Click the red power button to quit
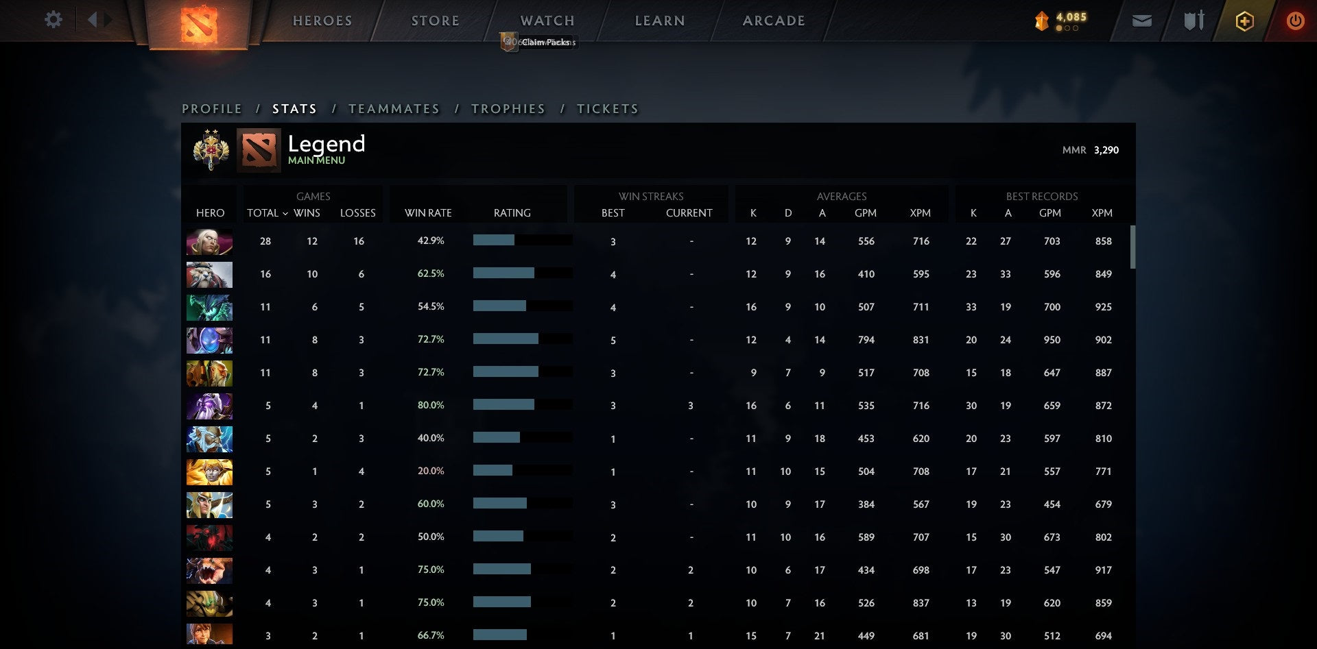The image size is (1317, 649). tap(1295, 21)
